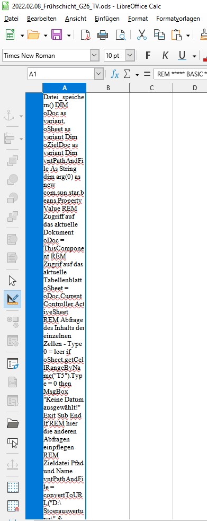Click the Back One icon
The width and height of the screenshot is (207, 521).
pyautogui.click(x=13, y=198)
